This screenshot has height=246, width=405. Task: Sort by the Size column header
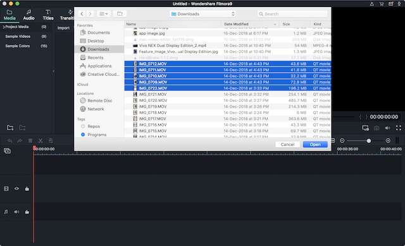pyautogui.click(x=286, y=24)
